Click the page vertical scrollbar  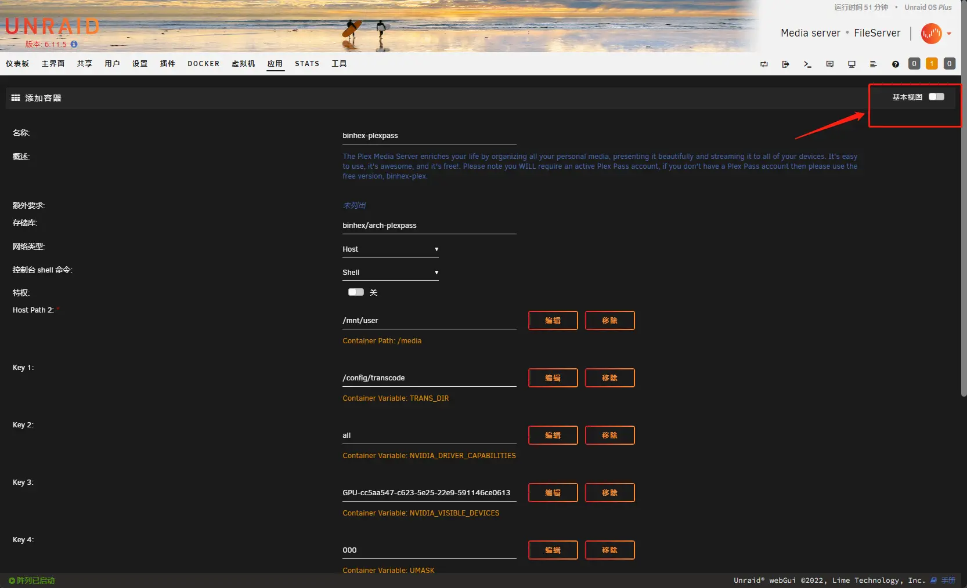tap(964, 232)
